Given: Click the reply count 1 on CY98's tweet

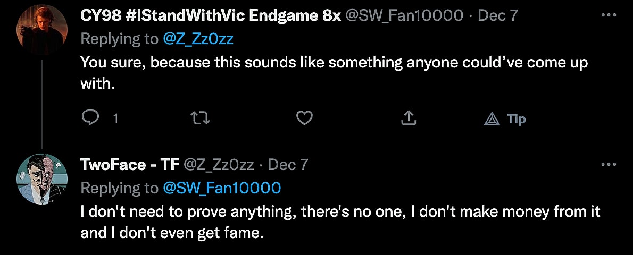Looking at the screenshot, I should [115, 119].
